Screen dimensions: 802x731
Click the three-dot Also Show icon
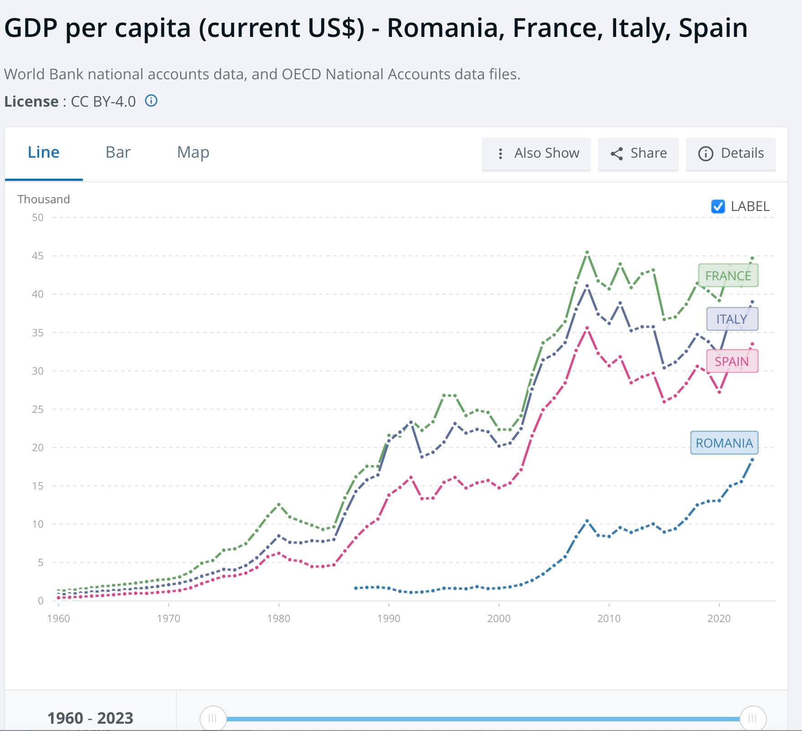pyautogui.click(x=500, y=154)
